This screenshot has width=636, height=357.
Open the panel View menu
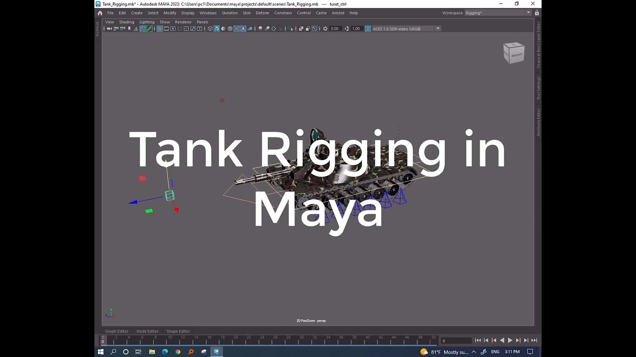click(109, 22)
